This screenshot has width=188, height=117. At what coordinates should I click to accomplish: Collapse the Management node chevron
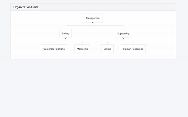click(93, 23)
